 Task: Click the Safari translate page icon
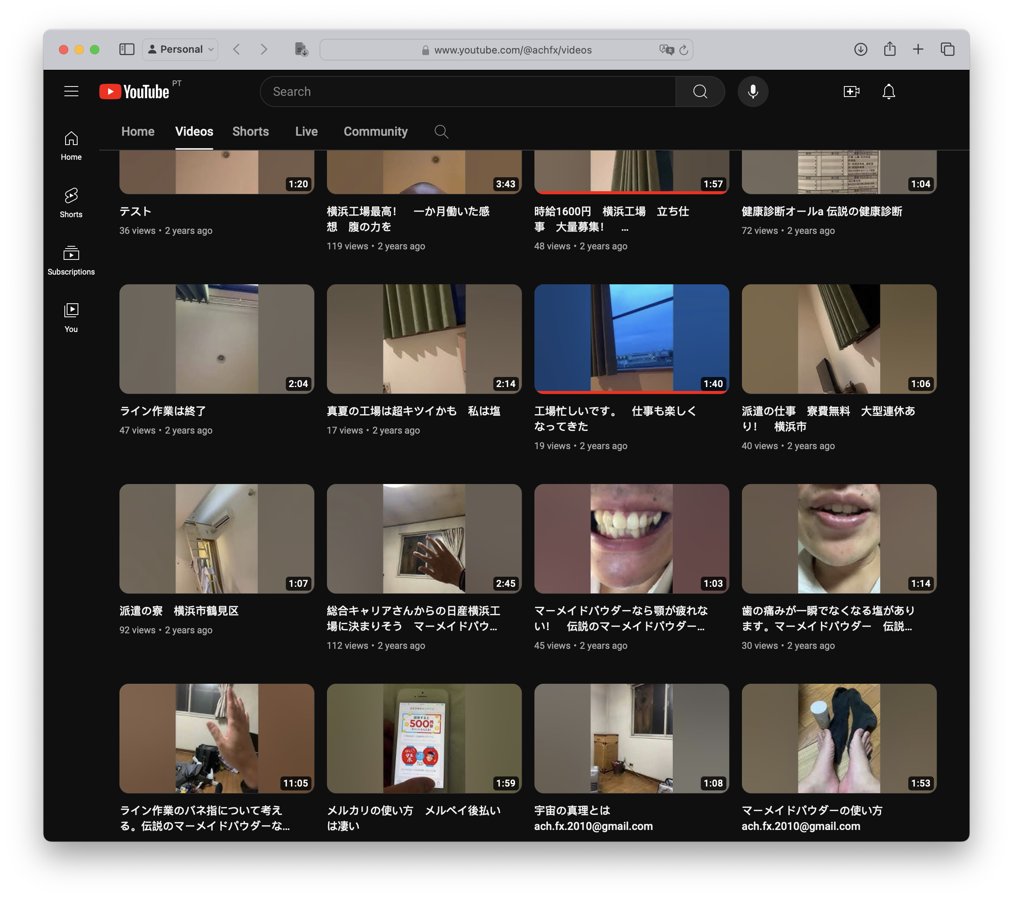[x=667, y=50]
